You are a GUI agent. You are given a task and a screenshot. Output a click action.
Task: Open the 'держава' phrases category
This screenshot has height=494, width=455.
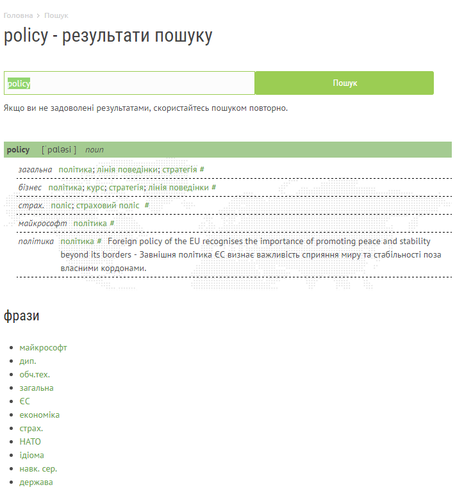pos(36,482)
